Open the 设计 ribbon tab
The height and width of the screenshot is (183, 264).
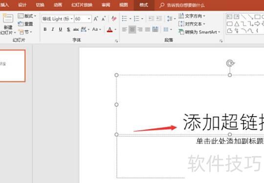pos(22,5)
